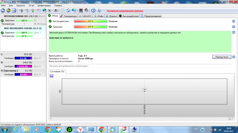Click the gray speaker toolbar icon
This screenshot has height=133, width=238.
86,10
